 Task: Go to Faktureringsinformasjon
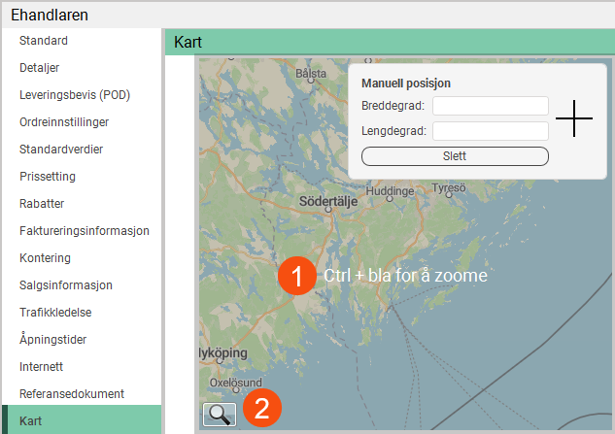(x=85, y=231)
